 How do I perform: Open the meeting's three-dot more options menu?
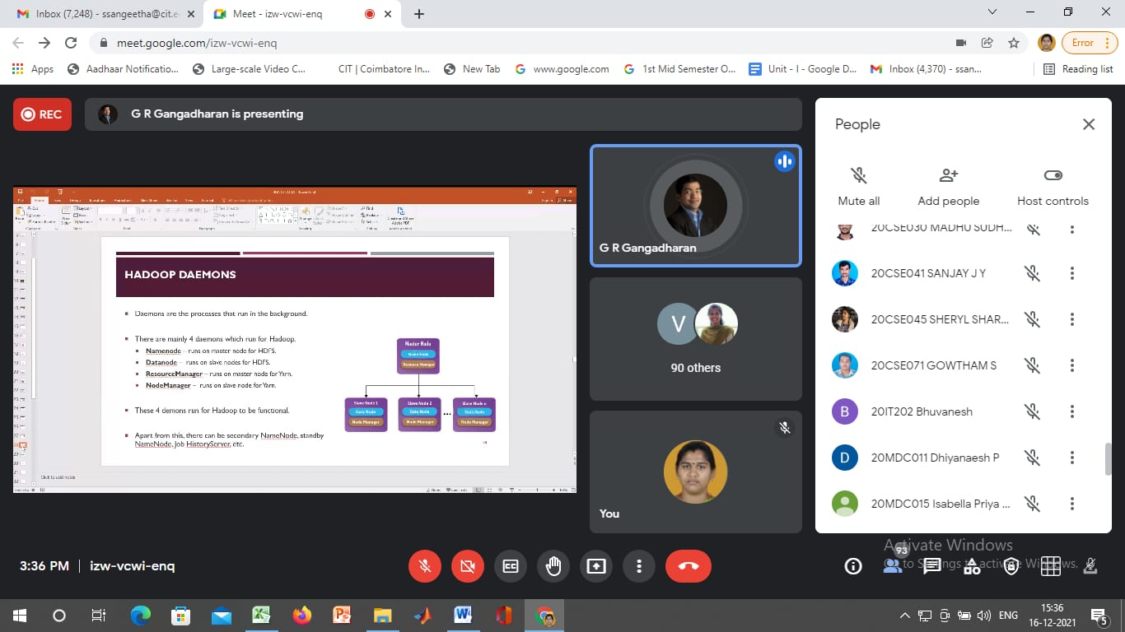[638, 566]
